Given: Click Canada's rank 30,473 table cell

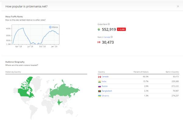Looking at the screenshot, I should (x=176, y=77).
